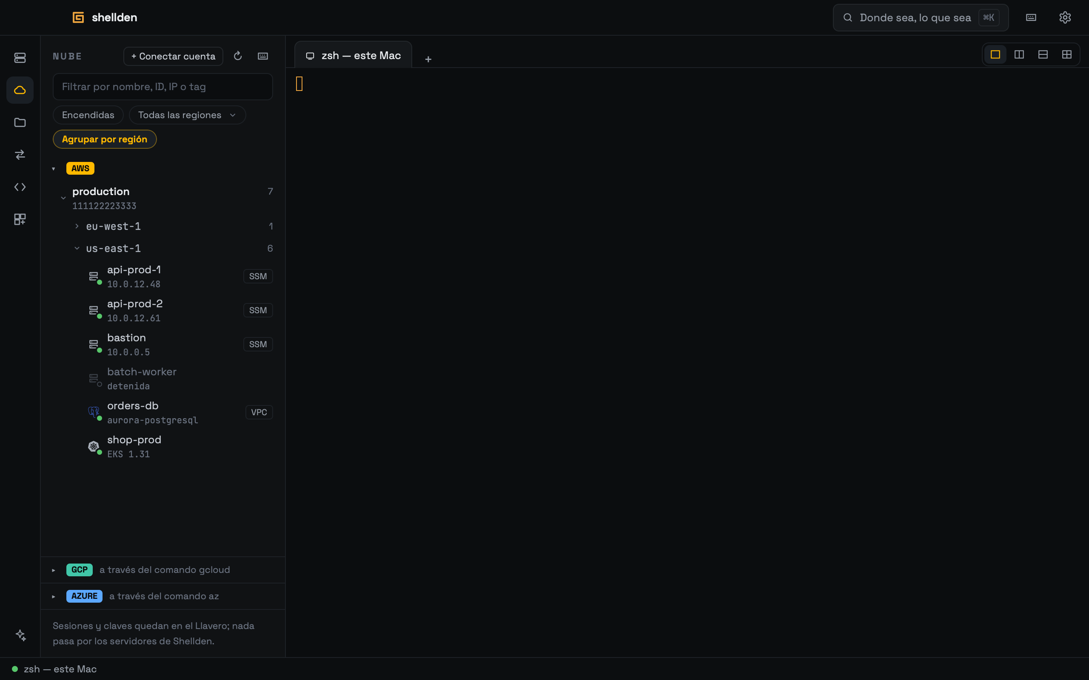
Task: Select the four-pane grid layout icon
Action: pyautogui.click(x=1066, y=54)
